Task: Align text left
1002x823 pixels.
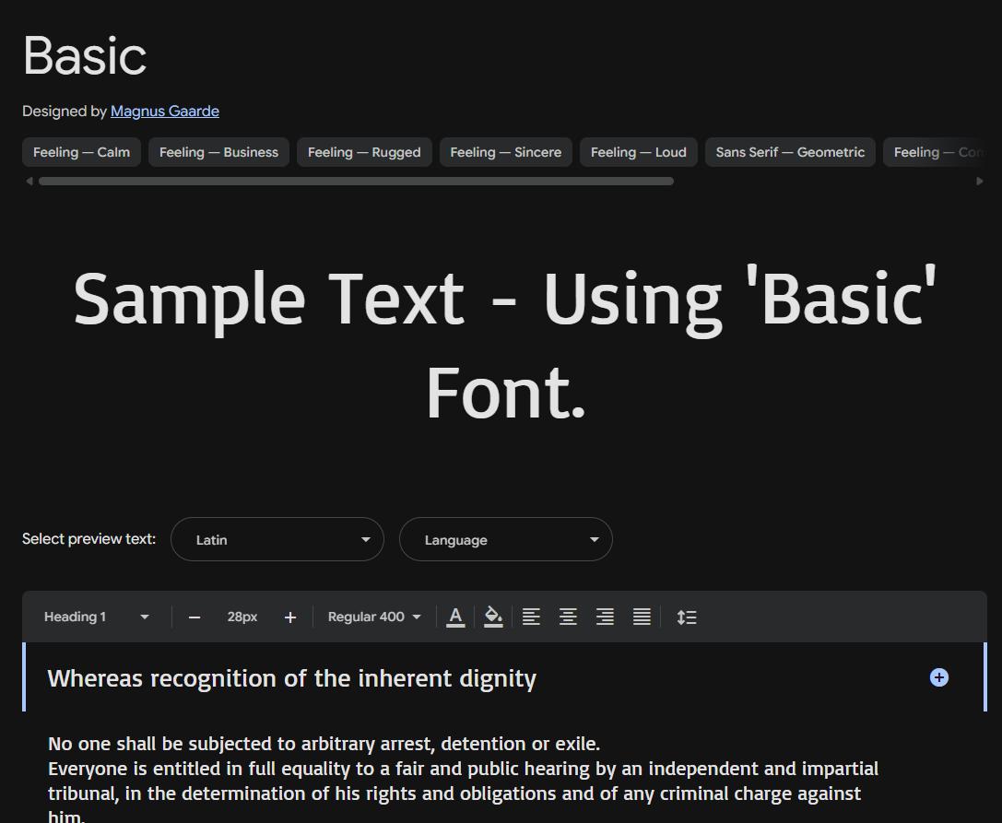Action: click(531, 617)
